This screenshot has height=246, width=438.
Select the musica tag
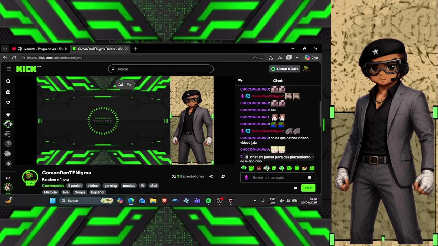pos(129,186)
